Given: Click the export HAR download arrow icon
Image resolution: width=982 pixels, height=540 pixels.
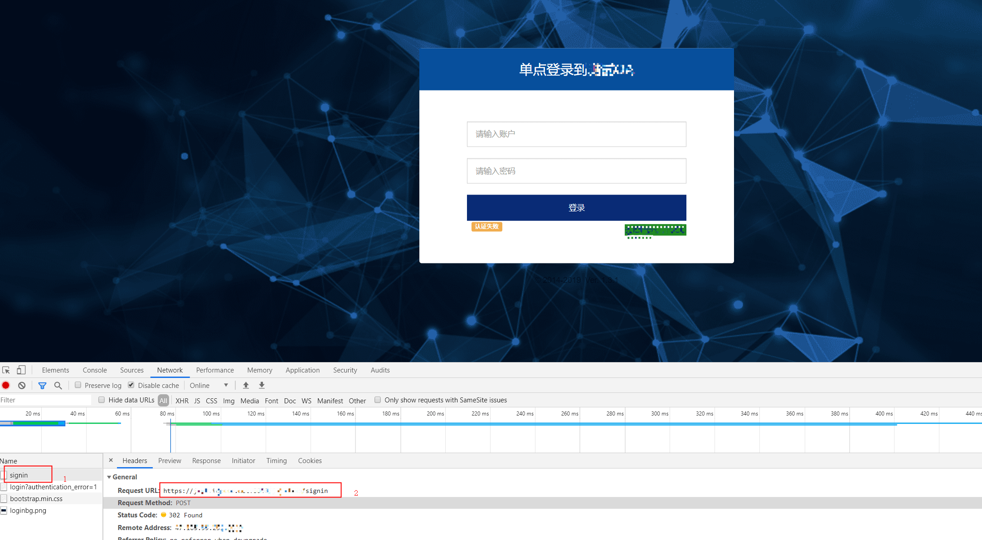Looking at the screenshot, I should coord(262,385).
